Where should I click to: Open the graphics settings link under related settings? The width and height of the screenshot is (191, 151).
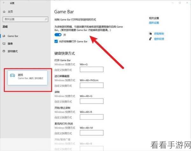(154, 23)
